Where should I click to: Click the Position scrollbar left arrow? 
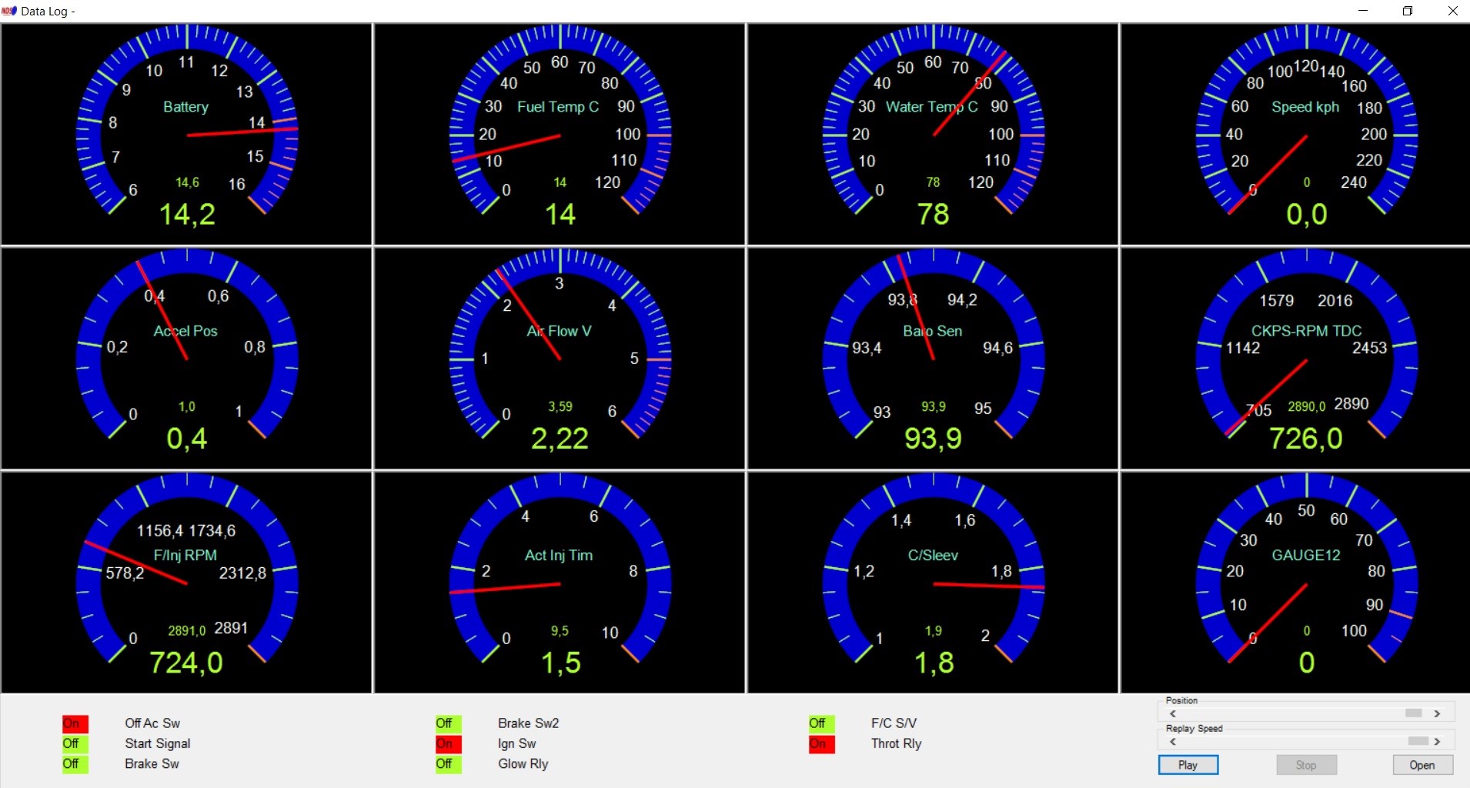coord(1172,714)
